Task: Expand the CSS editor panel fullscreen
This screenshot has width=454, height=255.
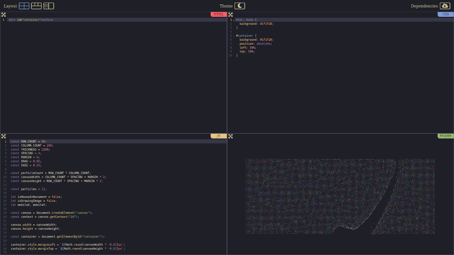Action: (x=231, y=15)
